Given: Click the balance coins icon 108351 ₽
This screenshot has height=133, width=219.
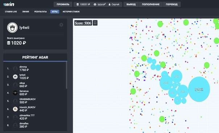Looking at the screenshot, I should pos(78,4).
